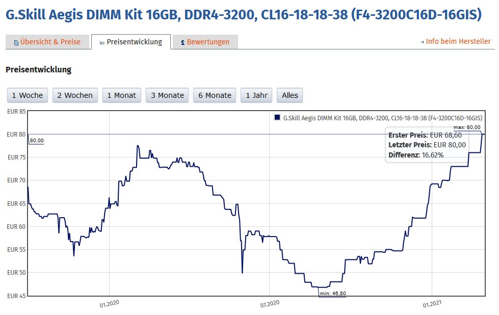The height and width of the screenshot is (315, 499).
Task: Click the EUR 85 y-axis label
Action: 16,112
